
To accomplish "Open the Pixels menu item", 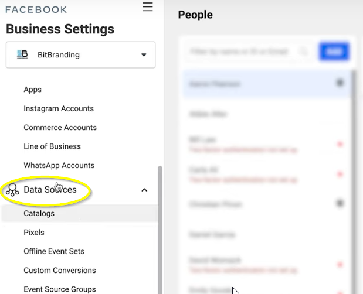I will (x=34, y=233).
